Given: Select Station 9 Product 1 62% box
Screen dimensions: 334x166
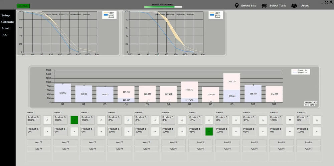Looking at the screenshot, I should coord(249,132).
